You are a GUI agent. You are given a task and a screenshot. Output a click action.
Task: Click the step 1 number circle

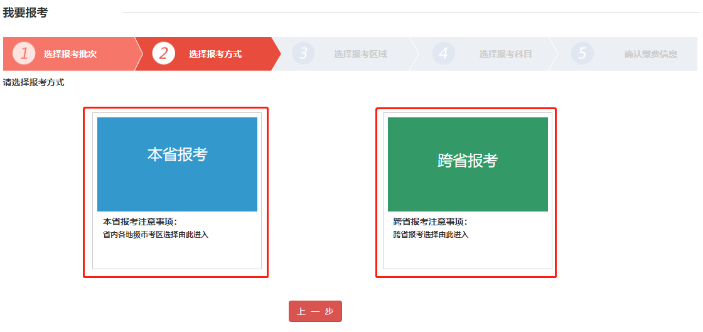coord(24,53)
